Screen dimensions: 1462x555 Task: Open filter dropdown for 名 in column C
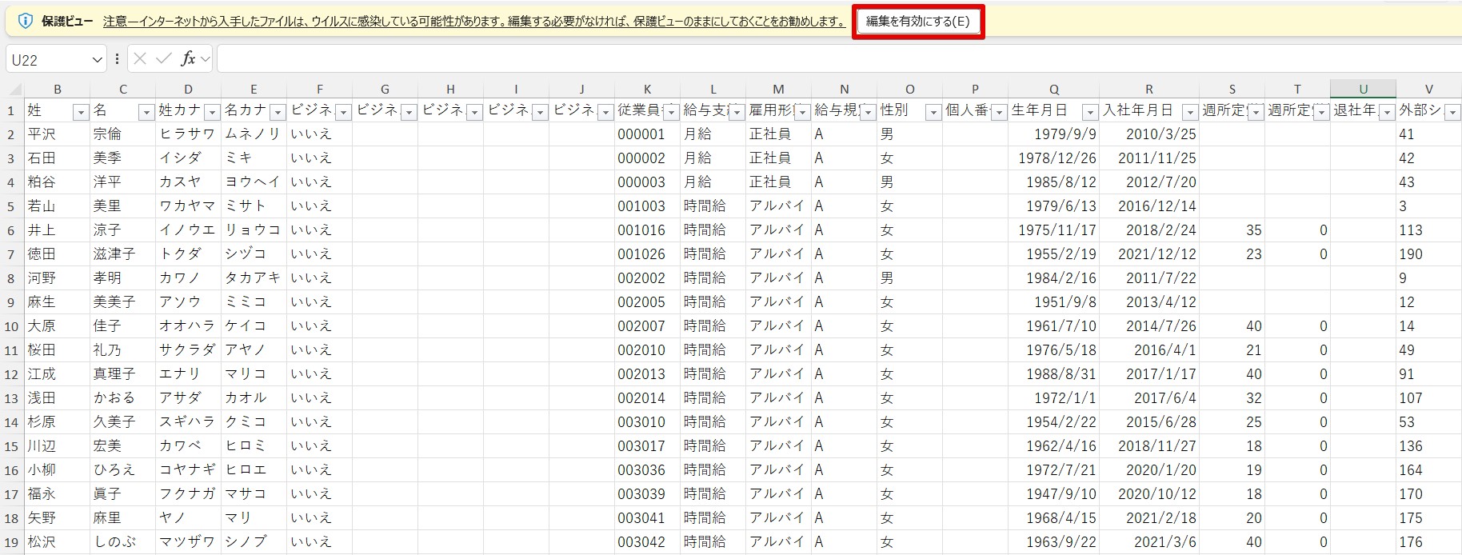[146, 112]
